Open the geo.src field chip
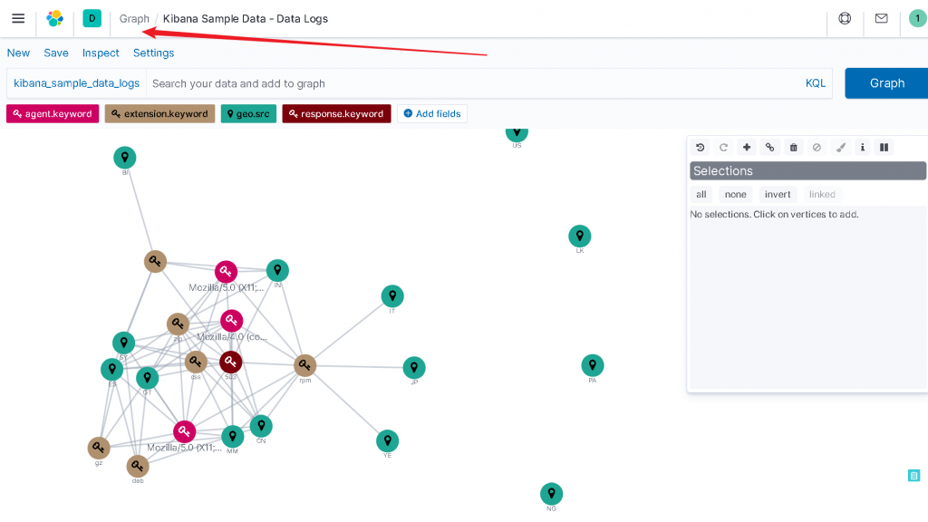This screenshot has width=928, height=522. coord(248,113)
